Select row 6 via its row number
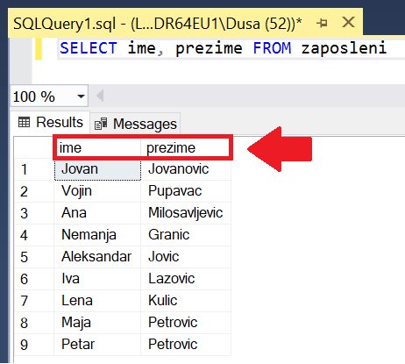Image resolution: width=405 pixels, height=364 pixels. coord(34,279)
